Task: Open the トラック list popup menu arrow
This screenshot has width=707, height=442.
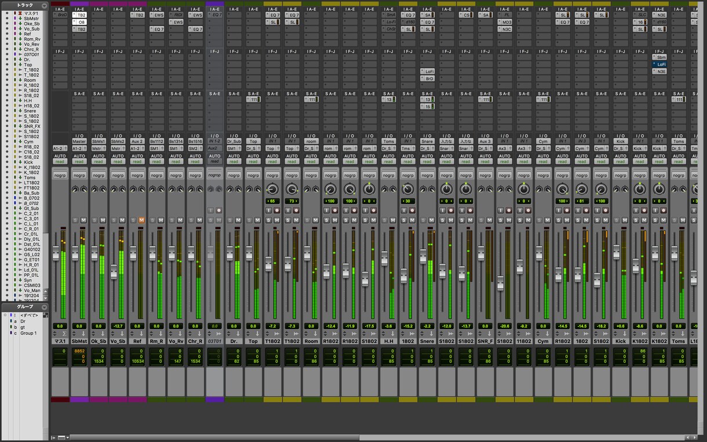Action: click(44, 5)
